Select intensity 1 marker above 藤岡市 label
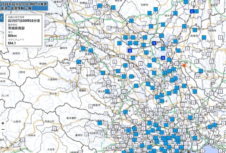226x153 pixels. pyautogui.click(x=62, y=37)
